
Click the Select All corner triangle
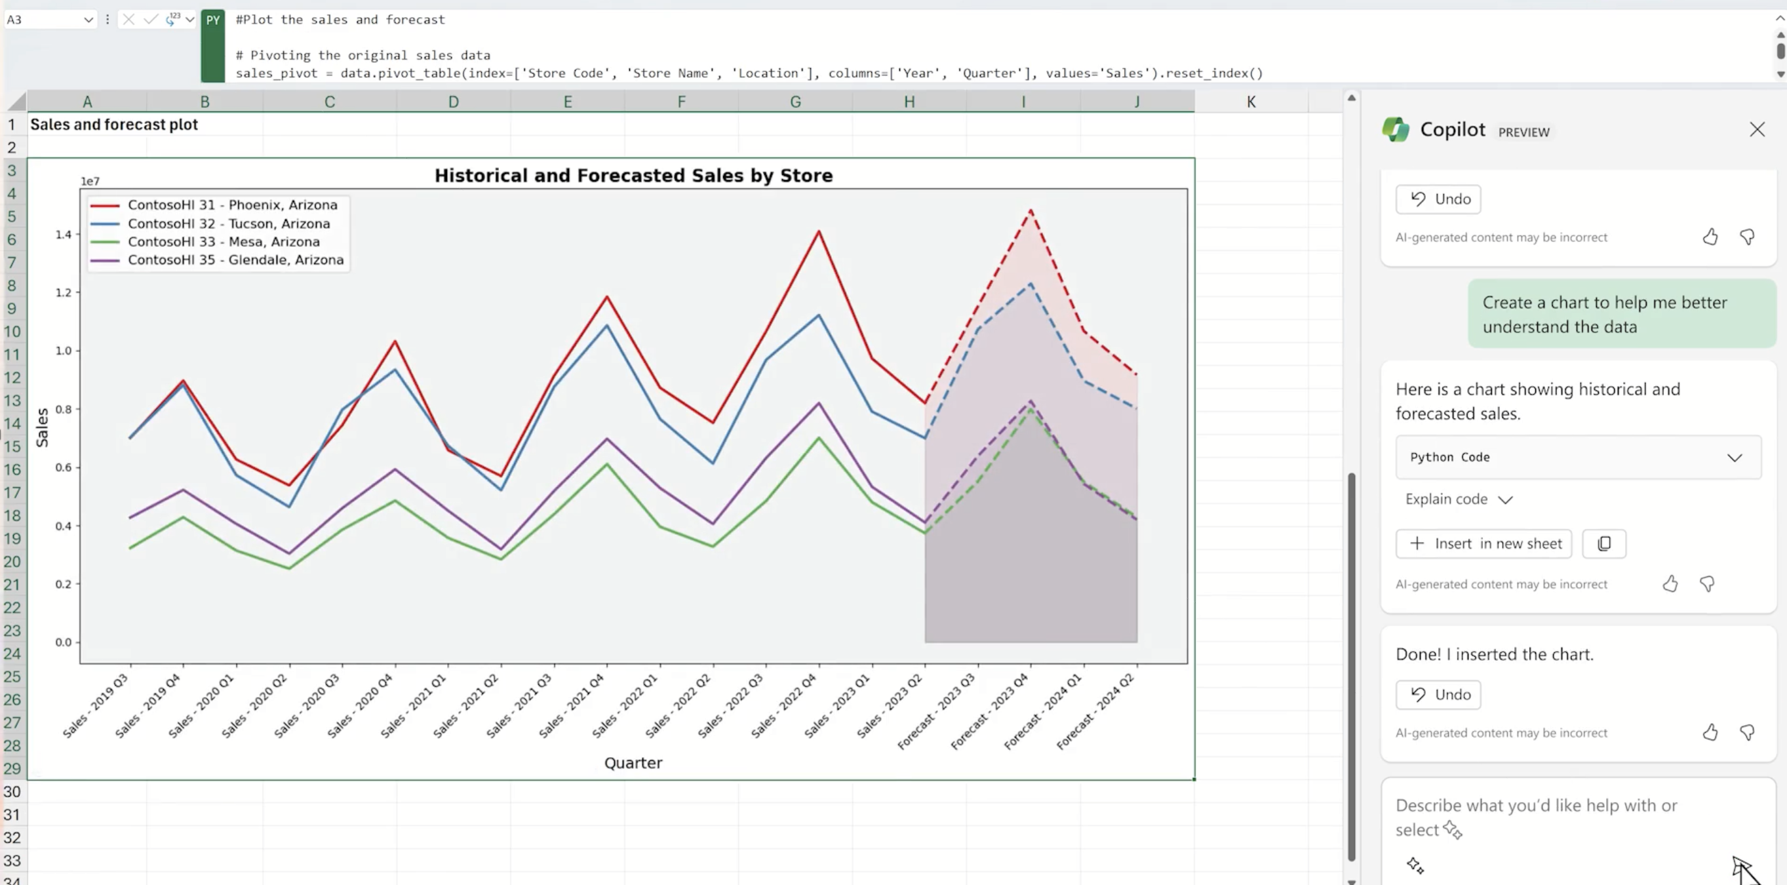[x=16, y=101]
